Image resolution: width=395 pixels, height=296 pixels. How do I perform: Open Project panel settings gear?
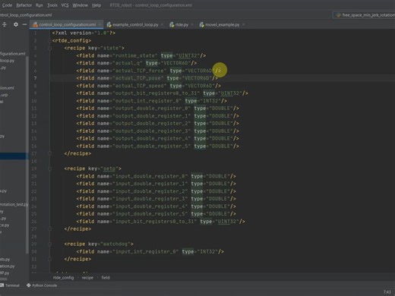point(16,24)
